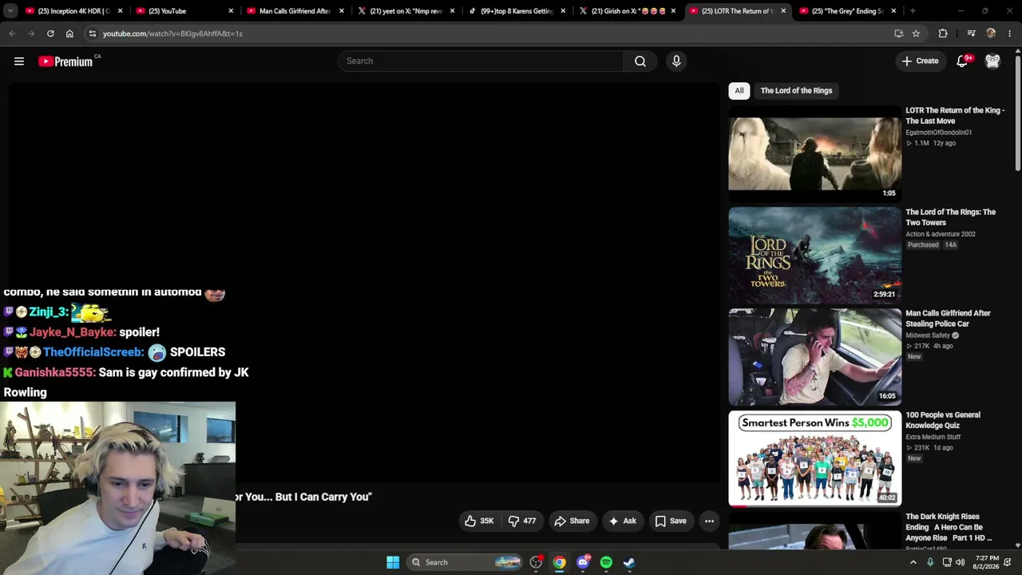Screen dimensions: 1022x575
Task: Open Chrome extensions puzzle icon
Action: tap(943, 34)
